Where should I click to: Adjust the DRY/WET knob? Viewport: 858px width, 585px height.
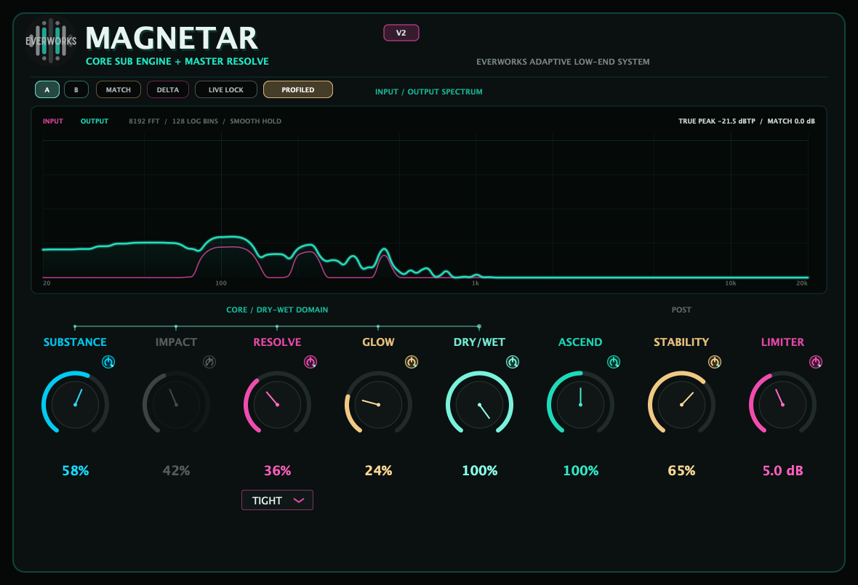(479, 404)
